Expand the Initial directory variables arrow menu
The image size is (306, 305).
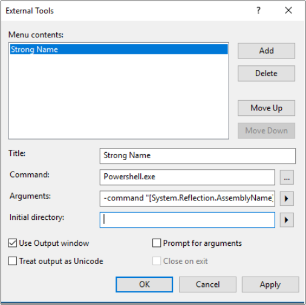pyautogui.click(x=287, y=220)
